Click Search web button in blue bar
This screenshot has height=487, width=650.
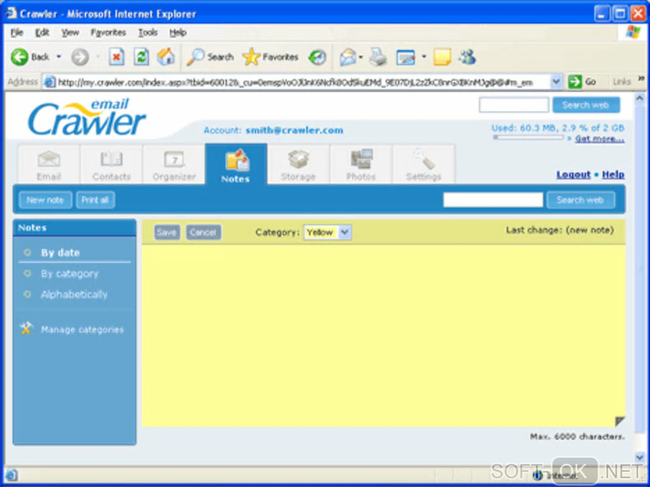[580, 200]
